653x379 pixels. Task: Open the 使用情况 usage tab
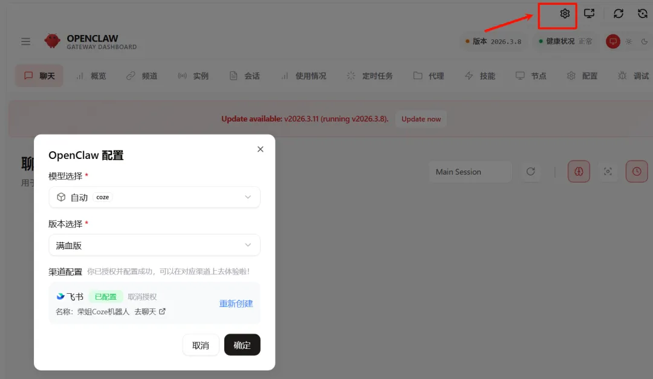[x=303, y=76]
